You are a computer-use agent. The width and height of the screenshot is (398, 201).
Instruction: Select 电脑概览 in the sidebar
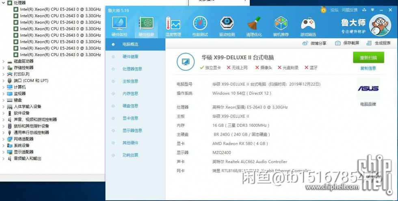[x=135, y=44]
